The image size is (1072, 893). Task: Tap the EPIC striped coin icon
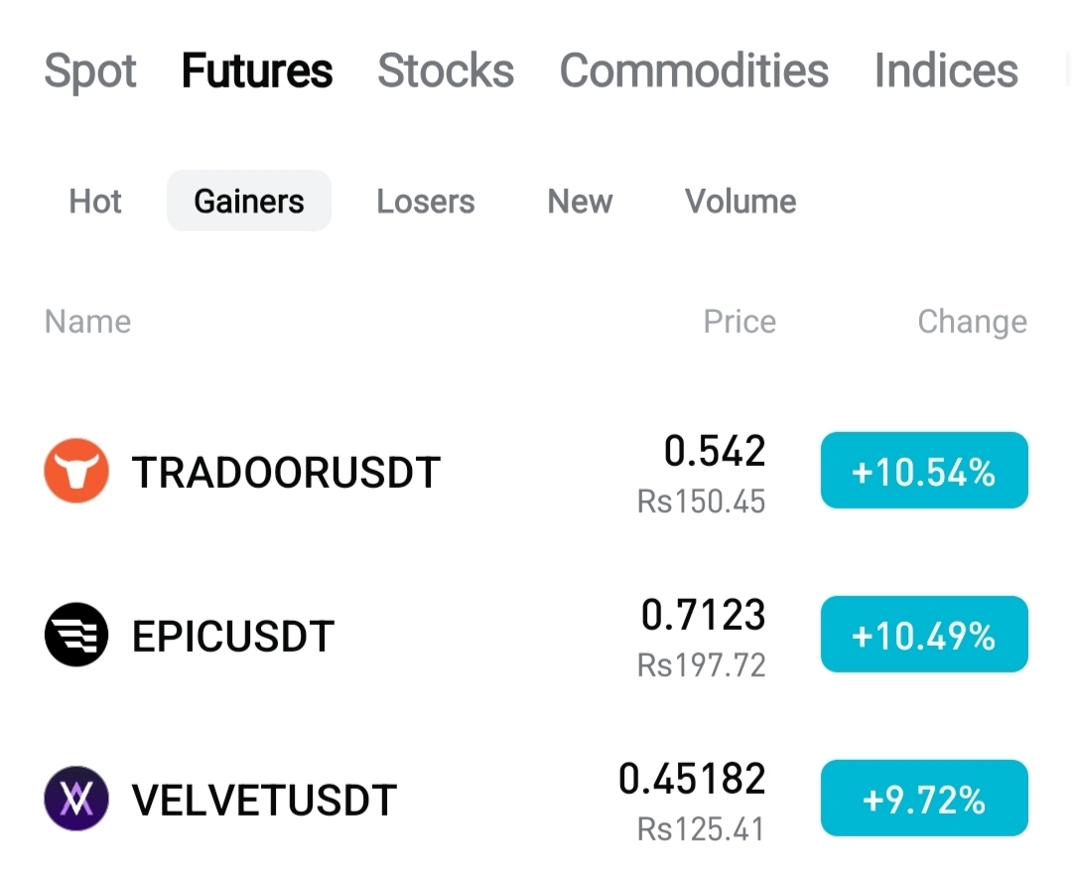point(75,635)
